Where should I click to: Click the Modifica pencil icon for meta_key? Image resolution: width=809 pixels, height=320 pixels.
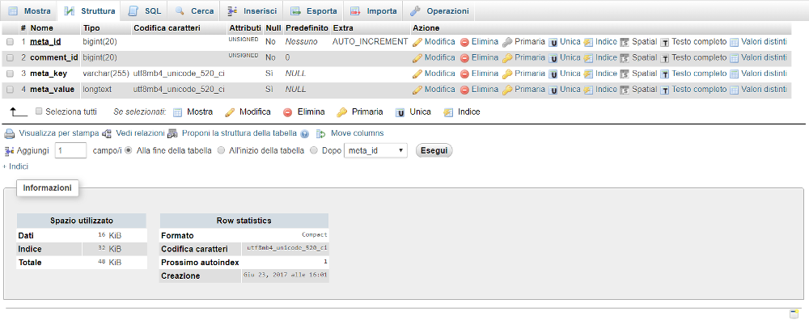point(417,74)
